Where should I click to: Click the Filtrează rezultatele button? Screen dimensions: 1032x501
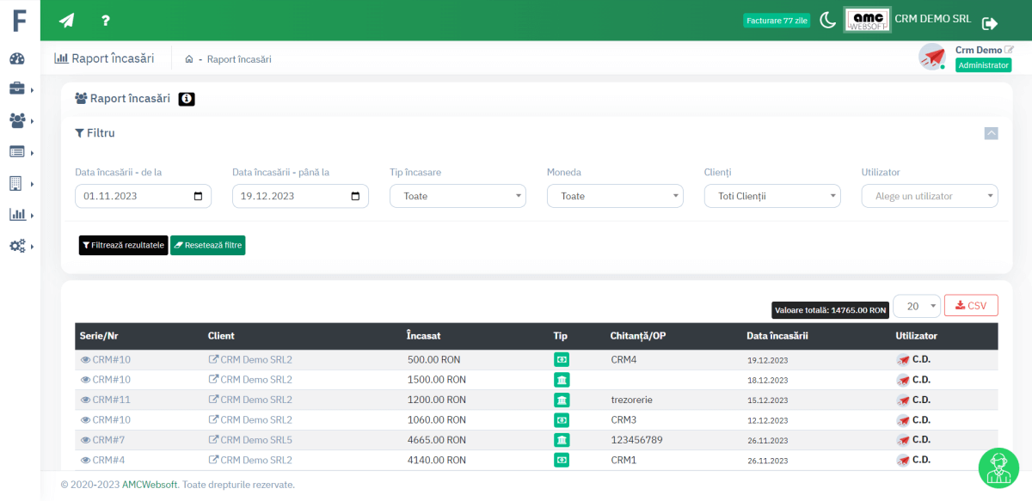click(123, 245)
